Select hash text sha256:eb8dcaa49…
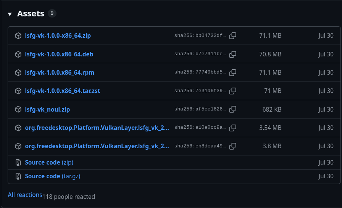Image resolution: width=342 pixels, height=208 pixels. tap(200, 146)
